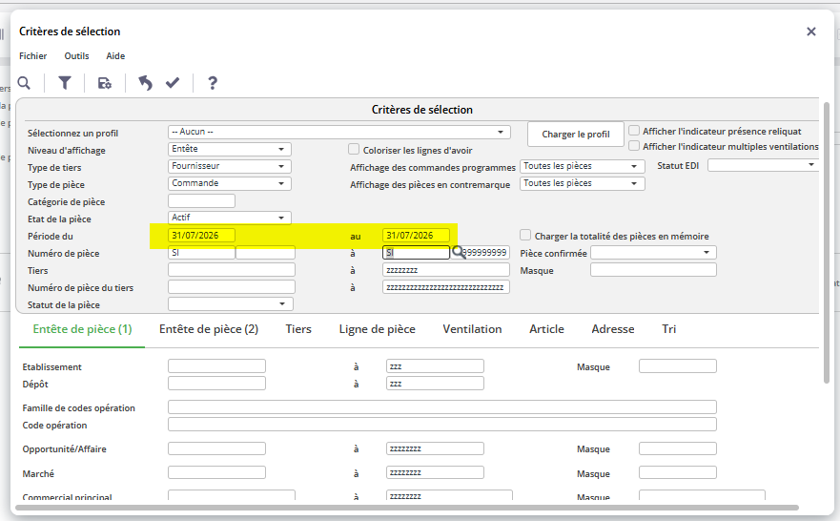Click the Période du start date field
This screenshot has height=521, width=840.
(x=201, y=236)
